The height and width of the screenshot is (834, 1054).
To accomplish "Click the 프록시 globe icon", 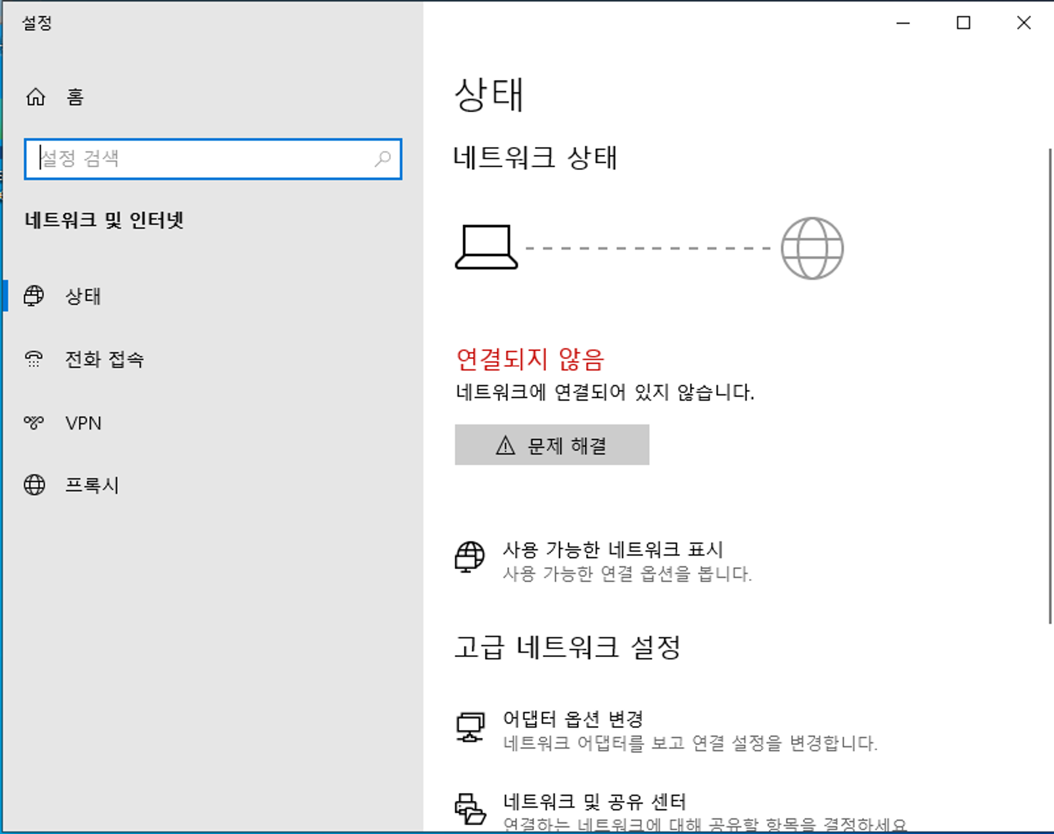I will (34, 485).
